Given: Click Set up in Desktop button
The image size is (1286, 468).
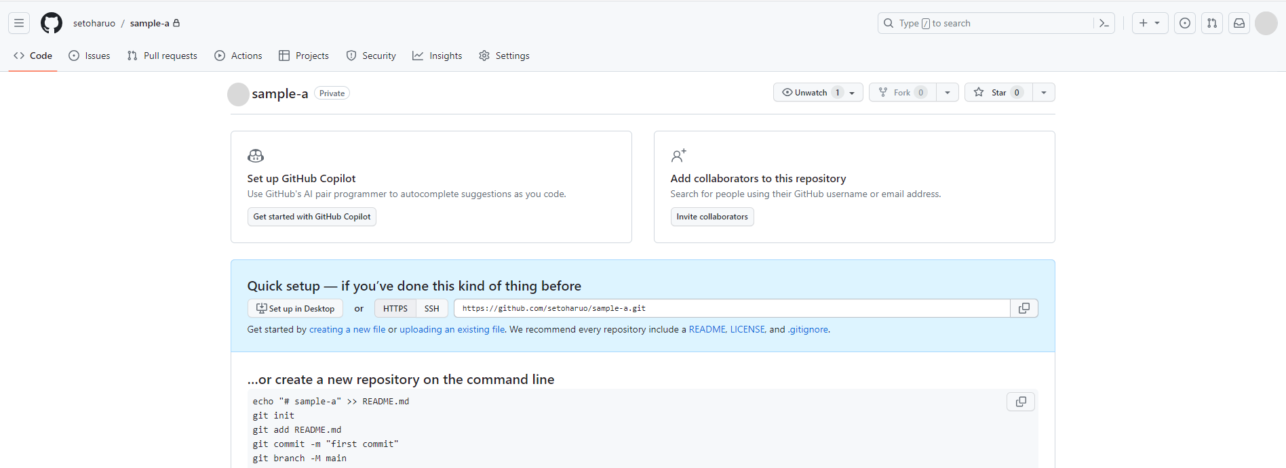Looking at the screenshot, I should click(295, 308).
